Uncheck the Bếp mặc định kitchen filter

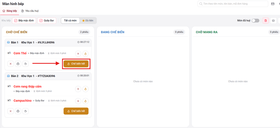[x=24, y=21]
